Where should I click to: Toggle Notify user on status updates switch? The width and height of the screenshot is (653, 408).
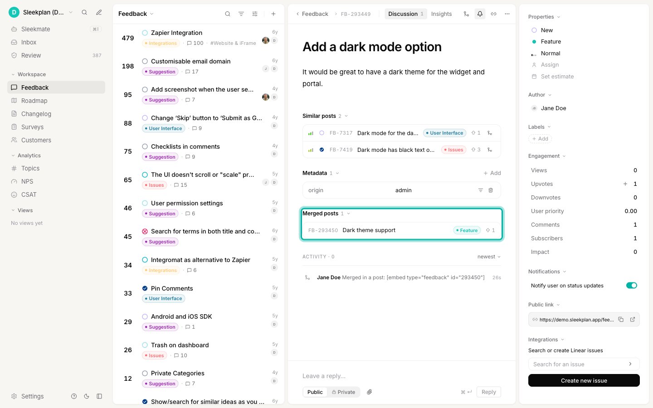click(632, 286)
